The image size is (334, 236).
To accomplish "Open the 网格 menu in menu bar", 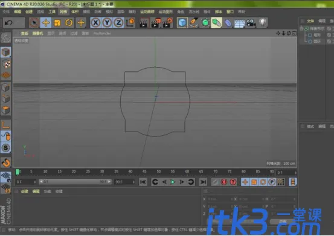I will (63, 11).
